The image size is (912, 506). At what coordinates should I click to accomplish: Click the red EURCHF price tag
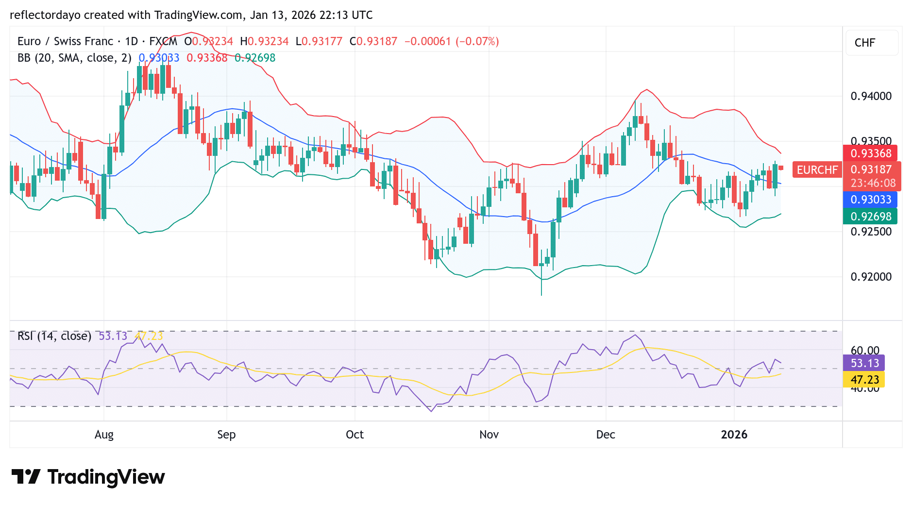(x=817, y=170)
